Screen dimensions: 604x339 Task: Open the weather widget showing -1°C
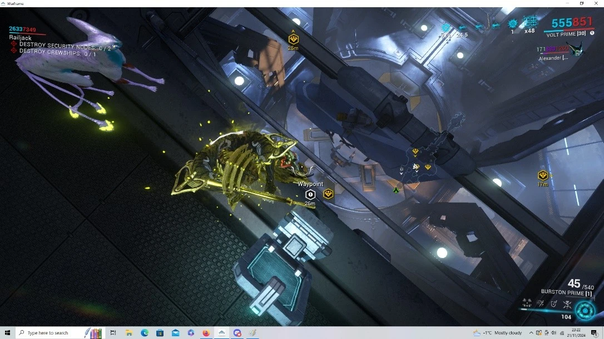(x=497, y=333)
